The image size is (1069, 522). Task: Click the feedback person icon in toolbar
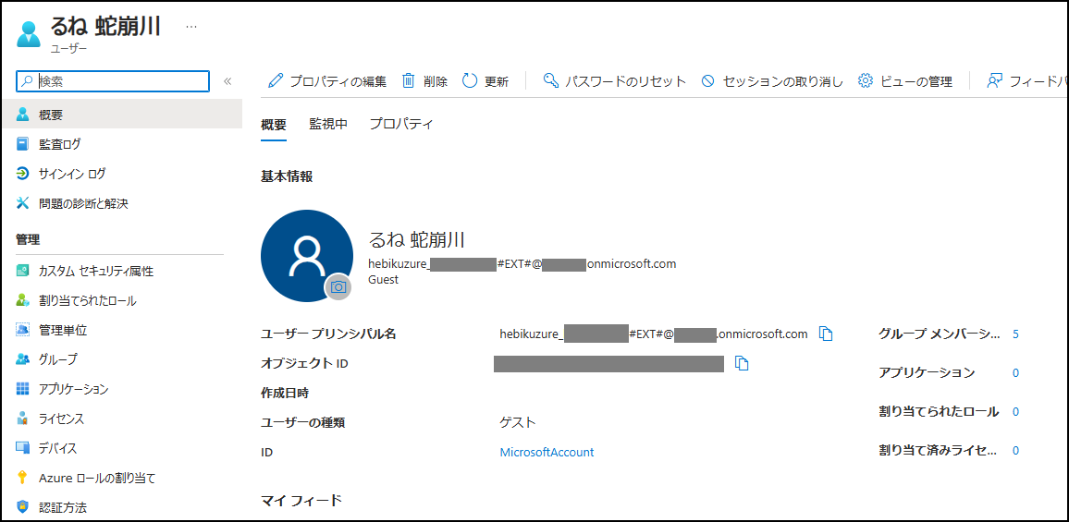coord(994,81)
